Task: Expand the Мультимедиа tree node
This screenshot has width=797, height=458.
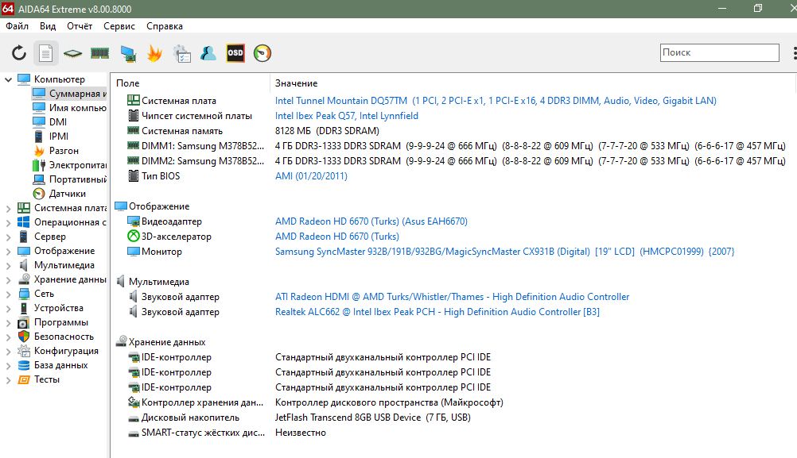Action: click(x=8, y=265)
